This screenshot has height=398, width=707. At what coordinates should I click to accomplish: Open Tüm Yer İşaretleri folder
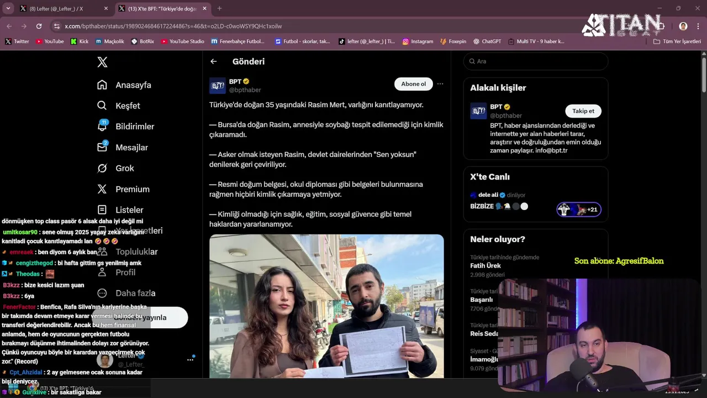click(677, 41)
